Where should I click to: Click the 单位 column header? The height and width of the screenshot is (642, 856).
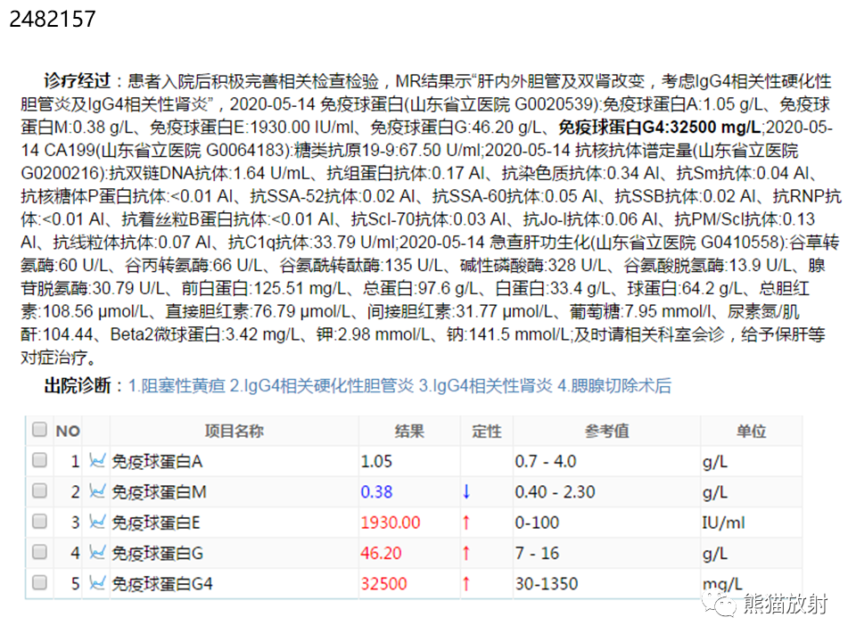coord(751,431)
